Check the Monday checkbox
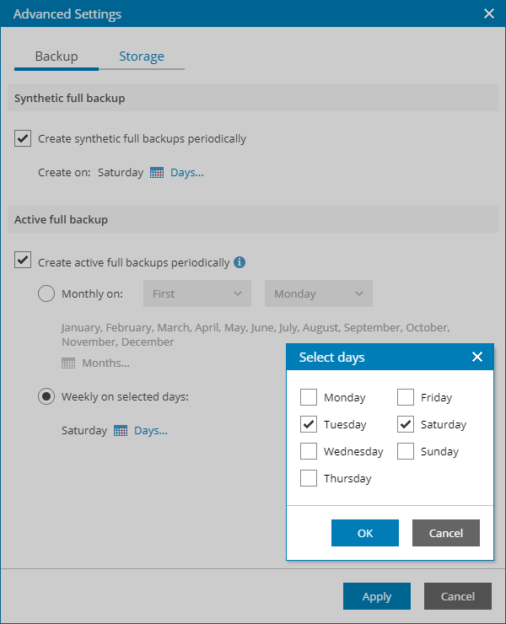506x624 pixels. pos(309,397)
